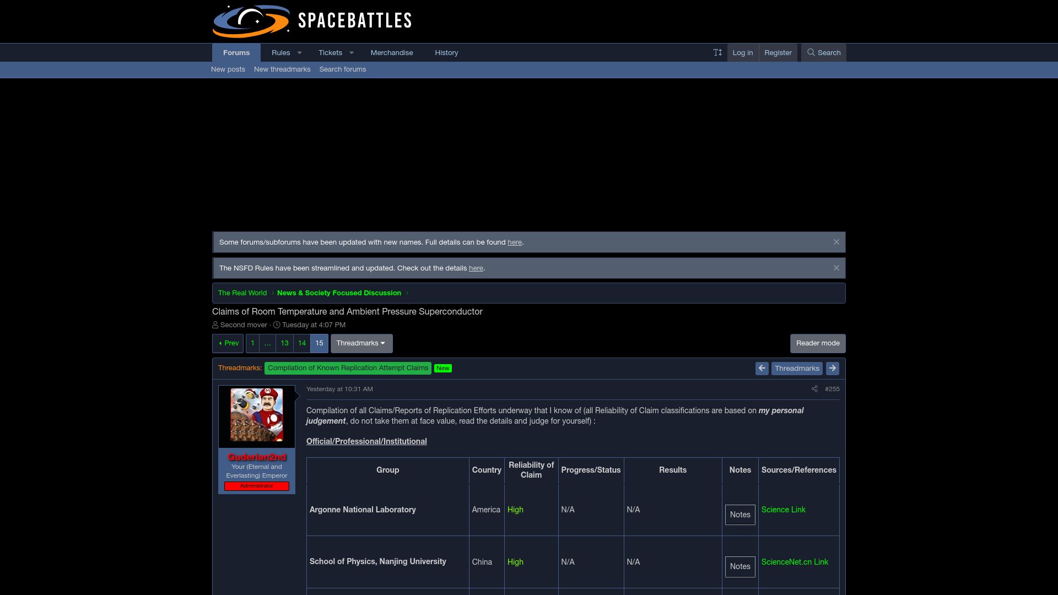Go to Prev page

[x=228, y=343]
